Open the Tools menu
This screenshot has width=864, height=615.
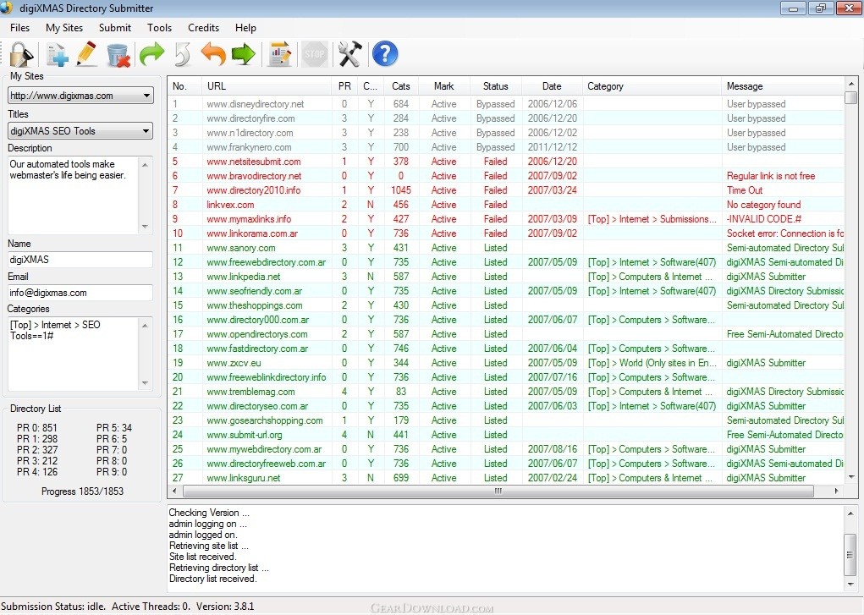[x=160, y=28]
